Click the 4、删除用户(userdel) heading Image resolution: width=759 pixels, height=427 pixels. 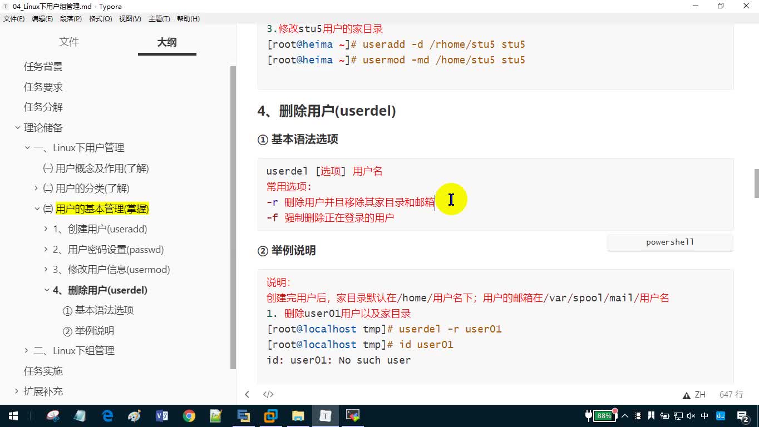coord(327,111)
